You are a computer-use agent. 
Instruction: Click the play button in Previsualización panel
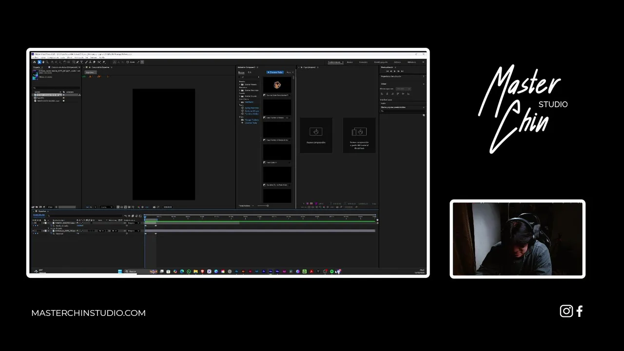pyautogui.click(x=394, y=71)
